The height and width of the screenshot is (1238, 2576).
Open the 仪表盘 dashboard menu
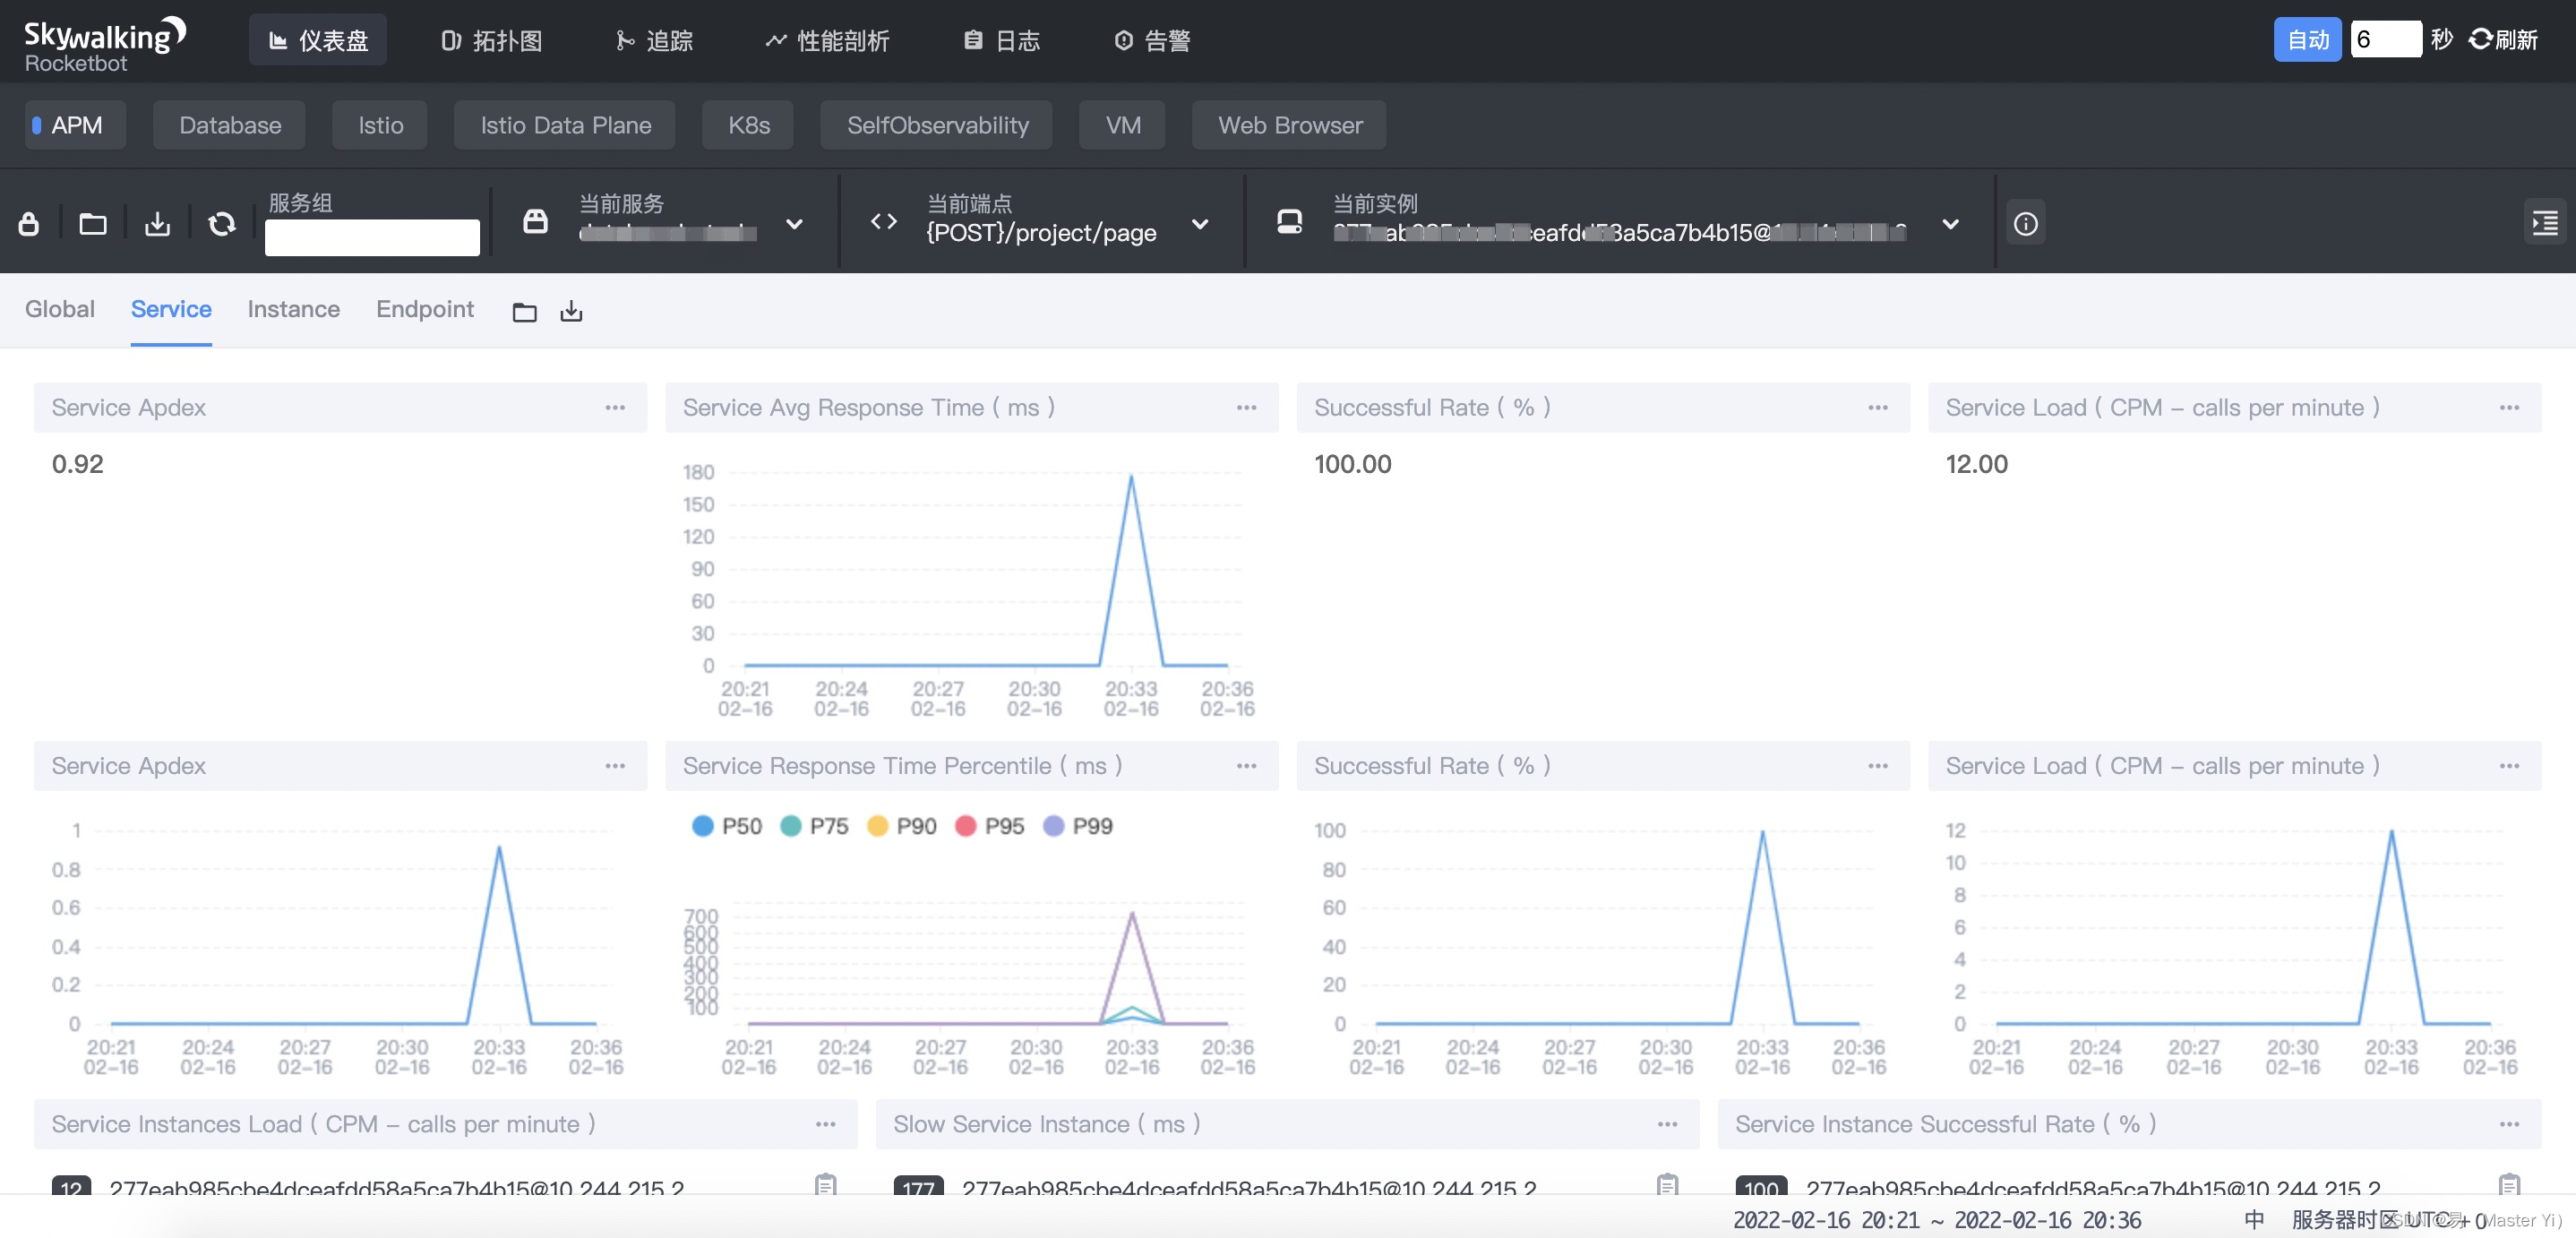click(318, 40)
